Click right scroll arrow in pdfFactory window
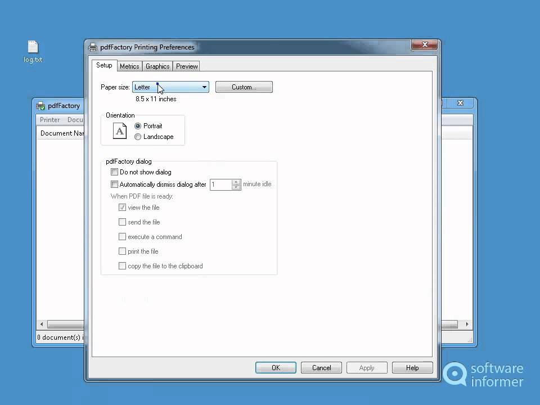This screenshot has height=405, width=540. [x=467, y=324]
